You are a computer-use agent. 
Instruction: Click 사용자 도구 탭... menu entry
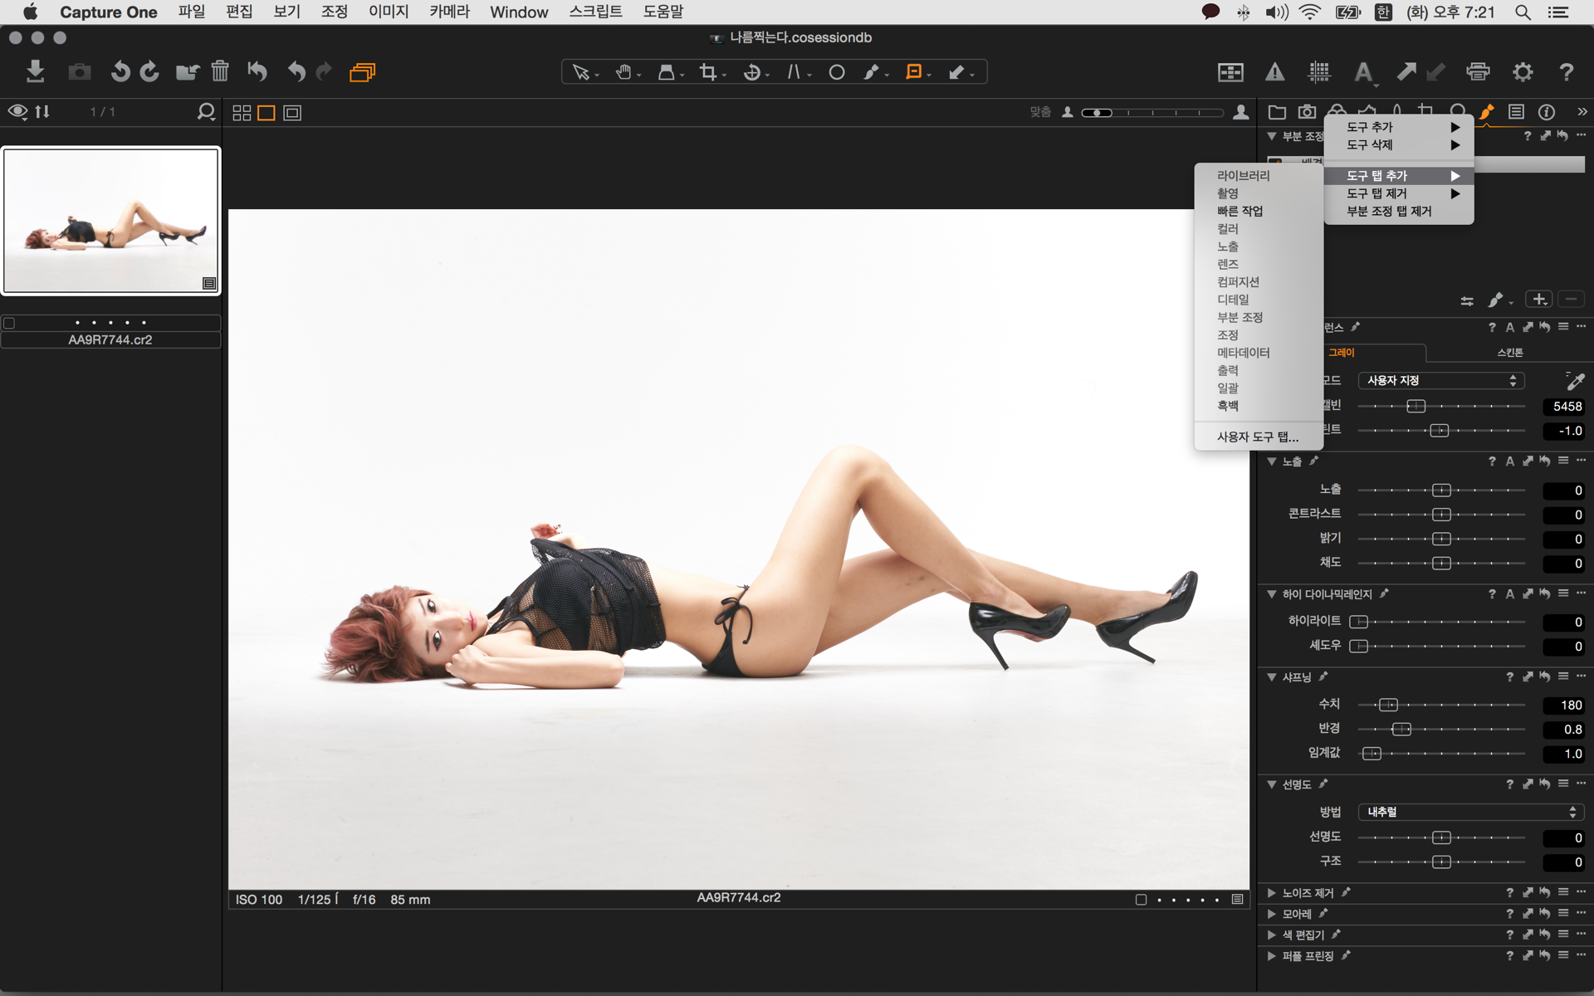(1257, 437)
